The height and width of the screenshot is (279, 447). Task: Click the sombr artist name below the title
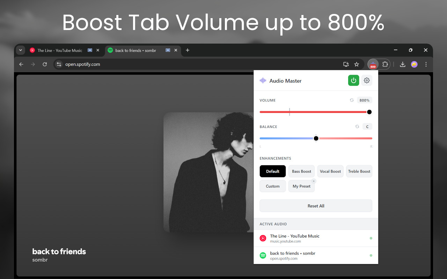40,260
